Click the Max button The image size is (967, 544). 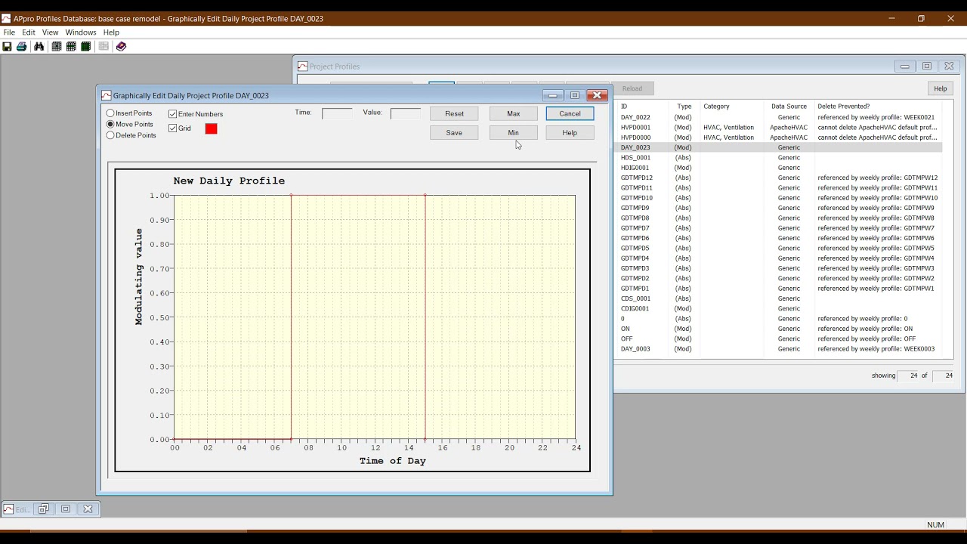coord(514,113)
